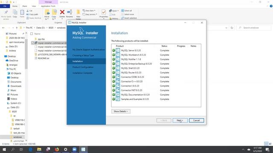
Task: Open the ribbon Open dropdown
Action: (x=114, y=11)
